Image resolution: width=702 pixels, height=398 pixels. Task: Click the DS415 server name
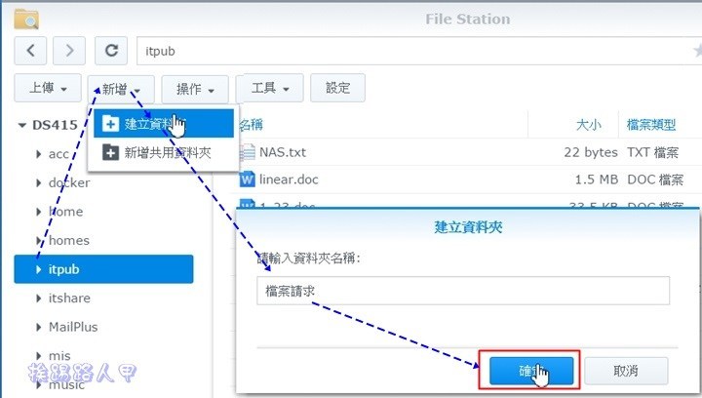pos(55,125)
